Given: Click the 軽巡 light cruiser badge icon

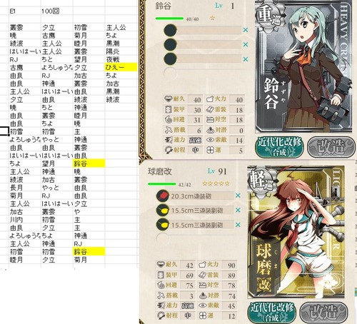Looking at the screenshot, I should (261, 181).
